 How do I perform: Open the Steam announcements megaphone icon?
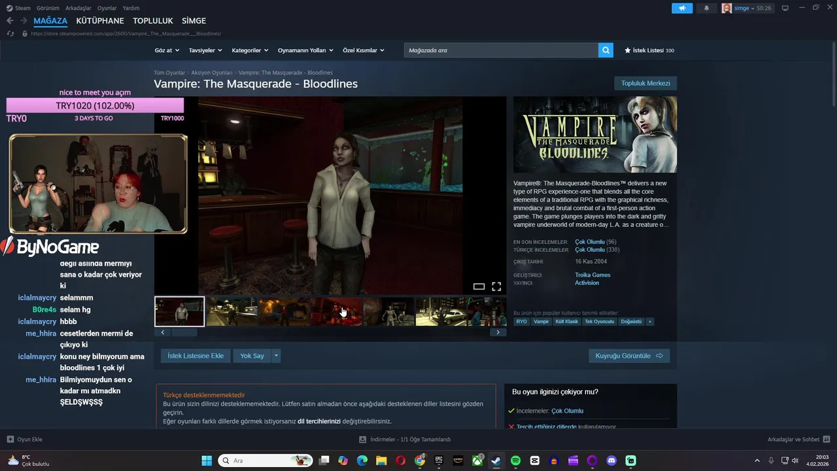click(681, 8)
